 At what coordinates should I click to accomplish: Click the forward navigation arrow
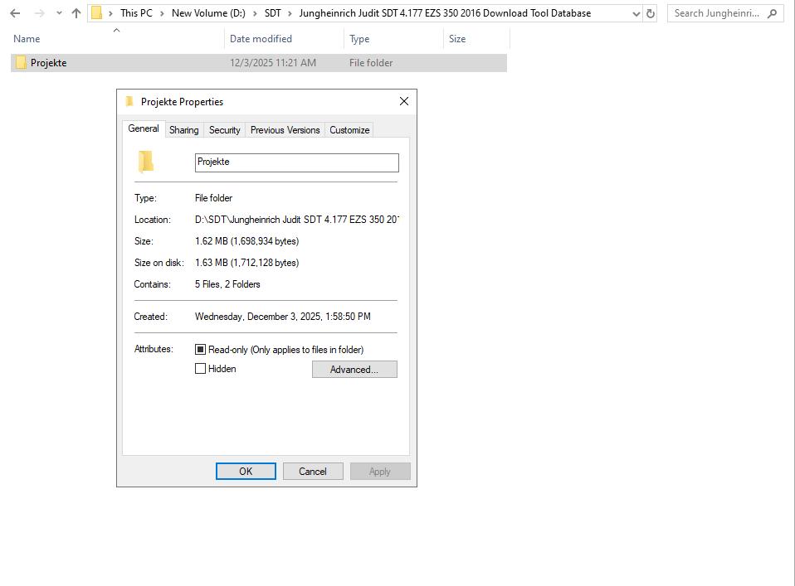[x=39, y=13]
